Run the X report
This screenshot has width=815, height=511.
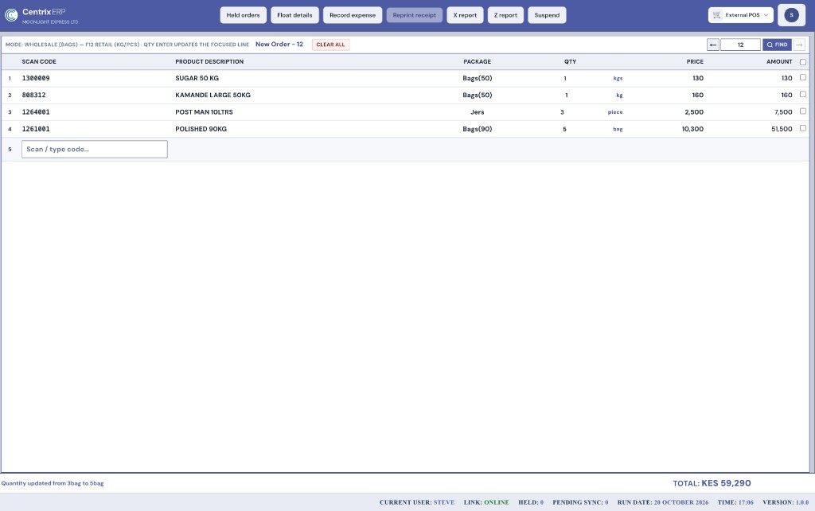click(465, 15)
